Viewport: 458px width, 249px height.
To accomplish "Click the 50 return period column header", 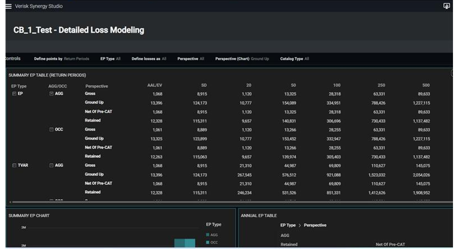I will click(293, 85).
